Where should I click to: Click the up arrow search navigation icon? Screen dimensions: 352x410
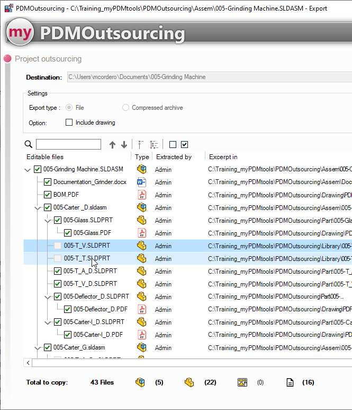point(112,145)
